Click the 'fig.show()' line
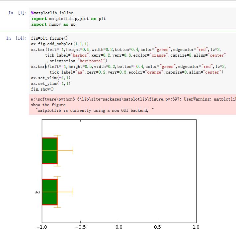The width and height of the screenshot is (236, 235). (x=42, y=89)
